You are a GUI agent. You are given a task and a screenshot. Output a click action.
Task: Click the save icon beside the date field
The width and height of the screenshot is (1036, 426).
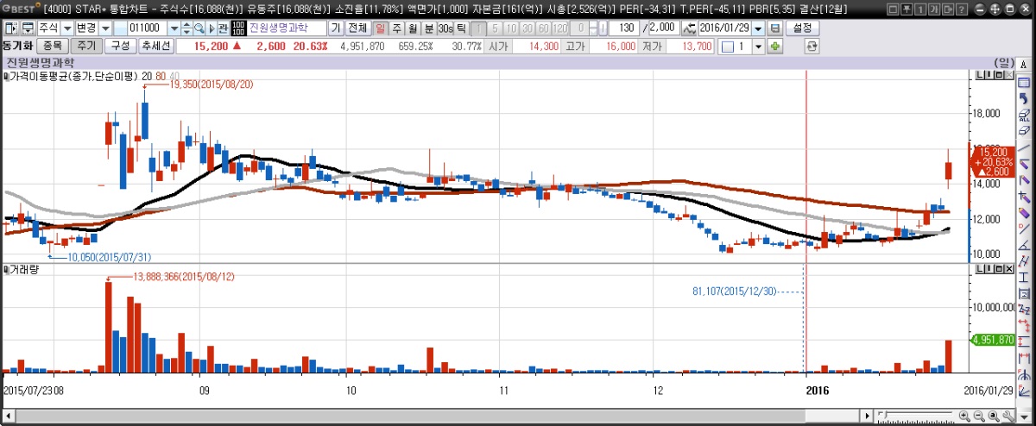point(774,28)
